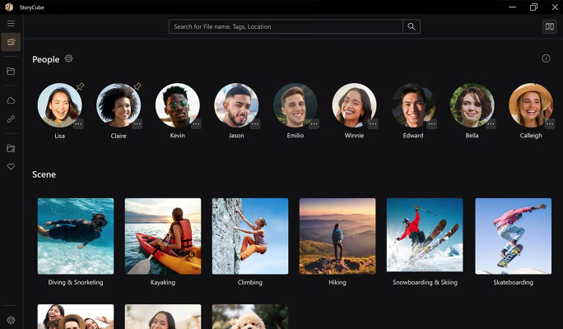Open the folder-with-clock sidebar item
The image size is (563, 329).
tap(11, 148)
